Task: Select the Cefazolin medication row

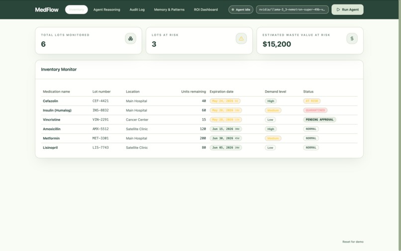Action: tap(199, 101)
